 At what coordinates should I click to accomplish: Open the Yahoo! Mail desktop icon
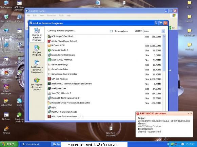(x=6, y=102)
